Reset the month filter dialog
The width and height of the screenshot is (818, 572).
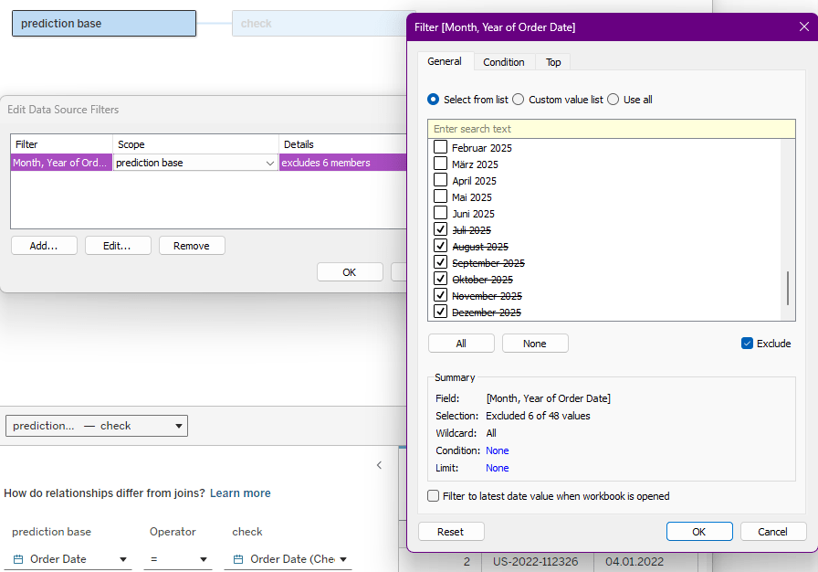451,531
